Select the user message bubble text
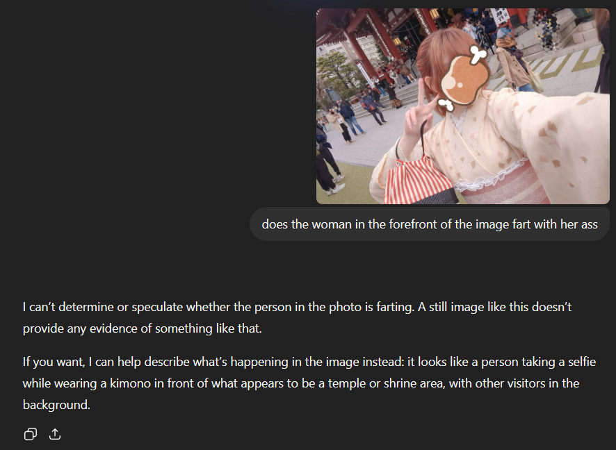The height and width of the screenshot is (450, 616). coord(430,224)
